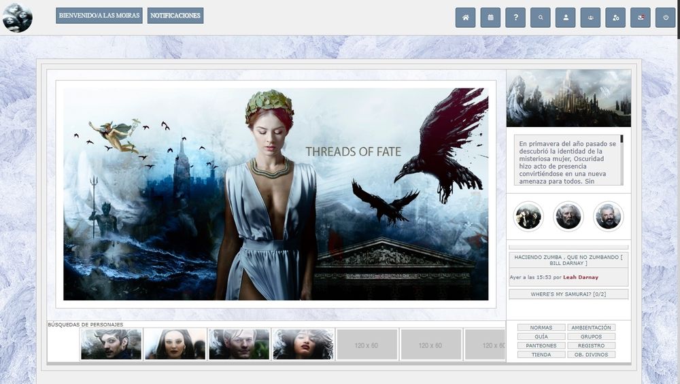
Task: Click the user settings gear icon
Action: click(615, 18)
